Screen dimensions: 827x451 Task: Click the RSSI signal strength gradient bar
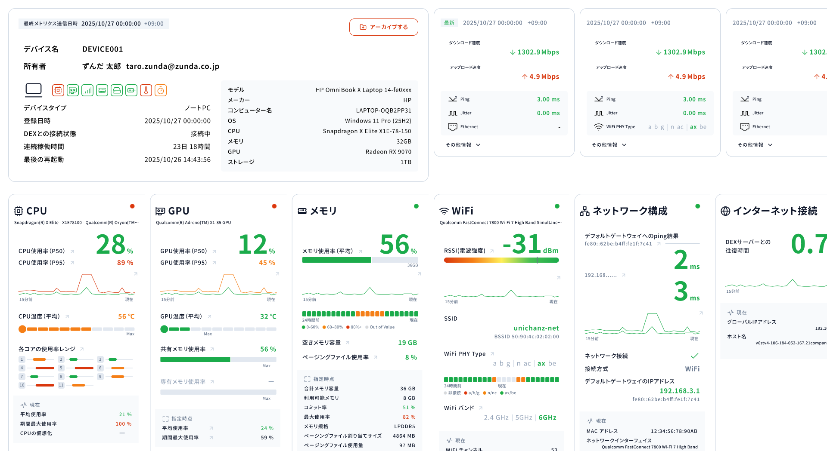tap(501, 260)
